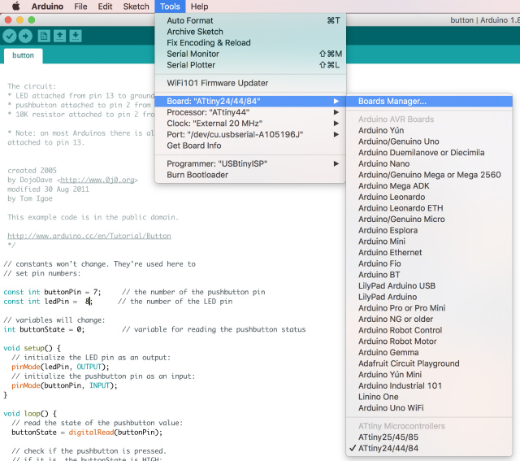Select Fix Encoding & Reload
The width and height of the screenshot is (520, 461).
[250, 43]
